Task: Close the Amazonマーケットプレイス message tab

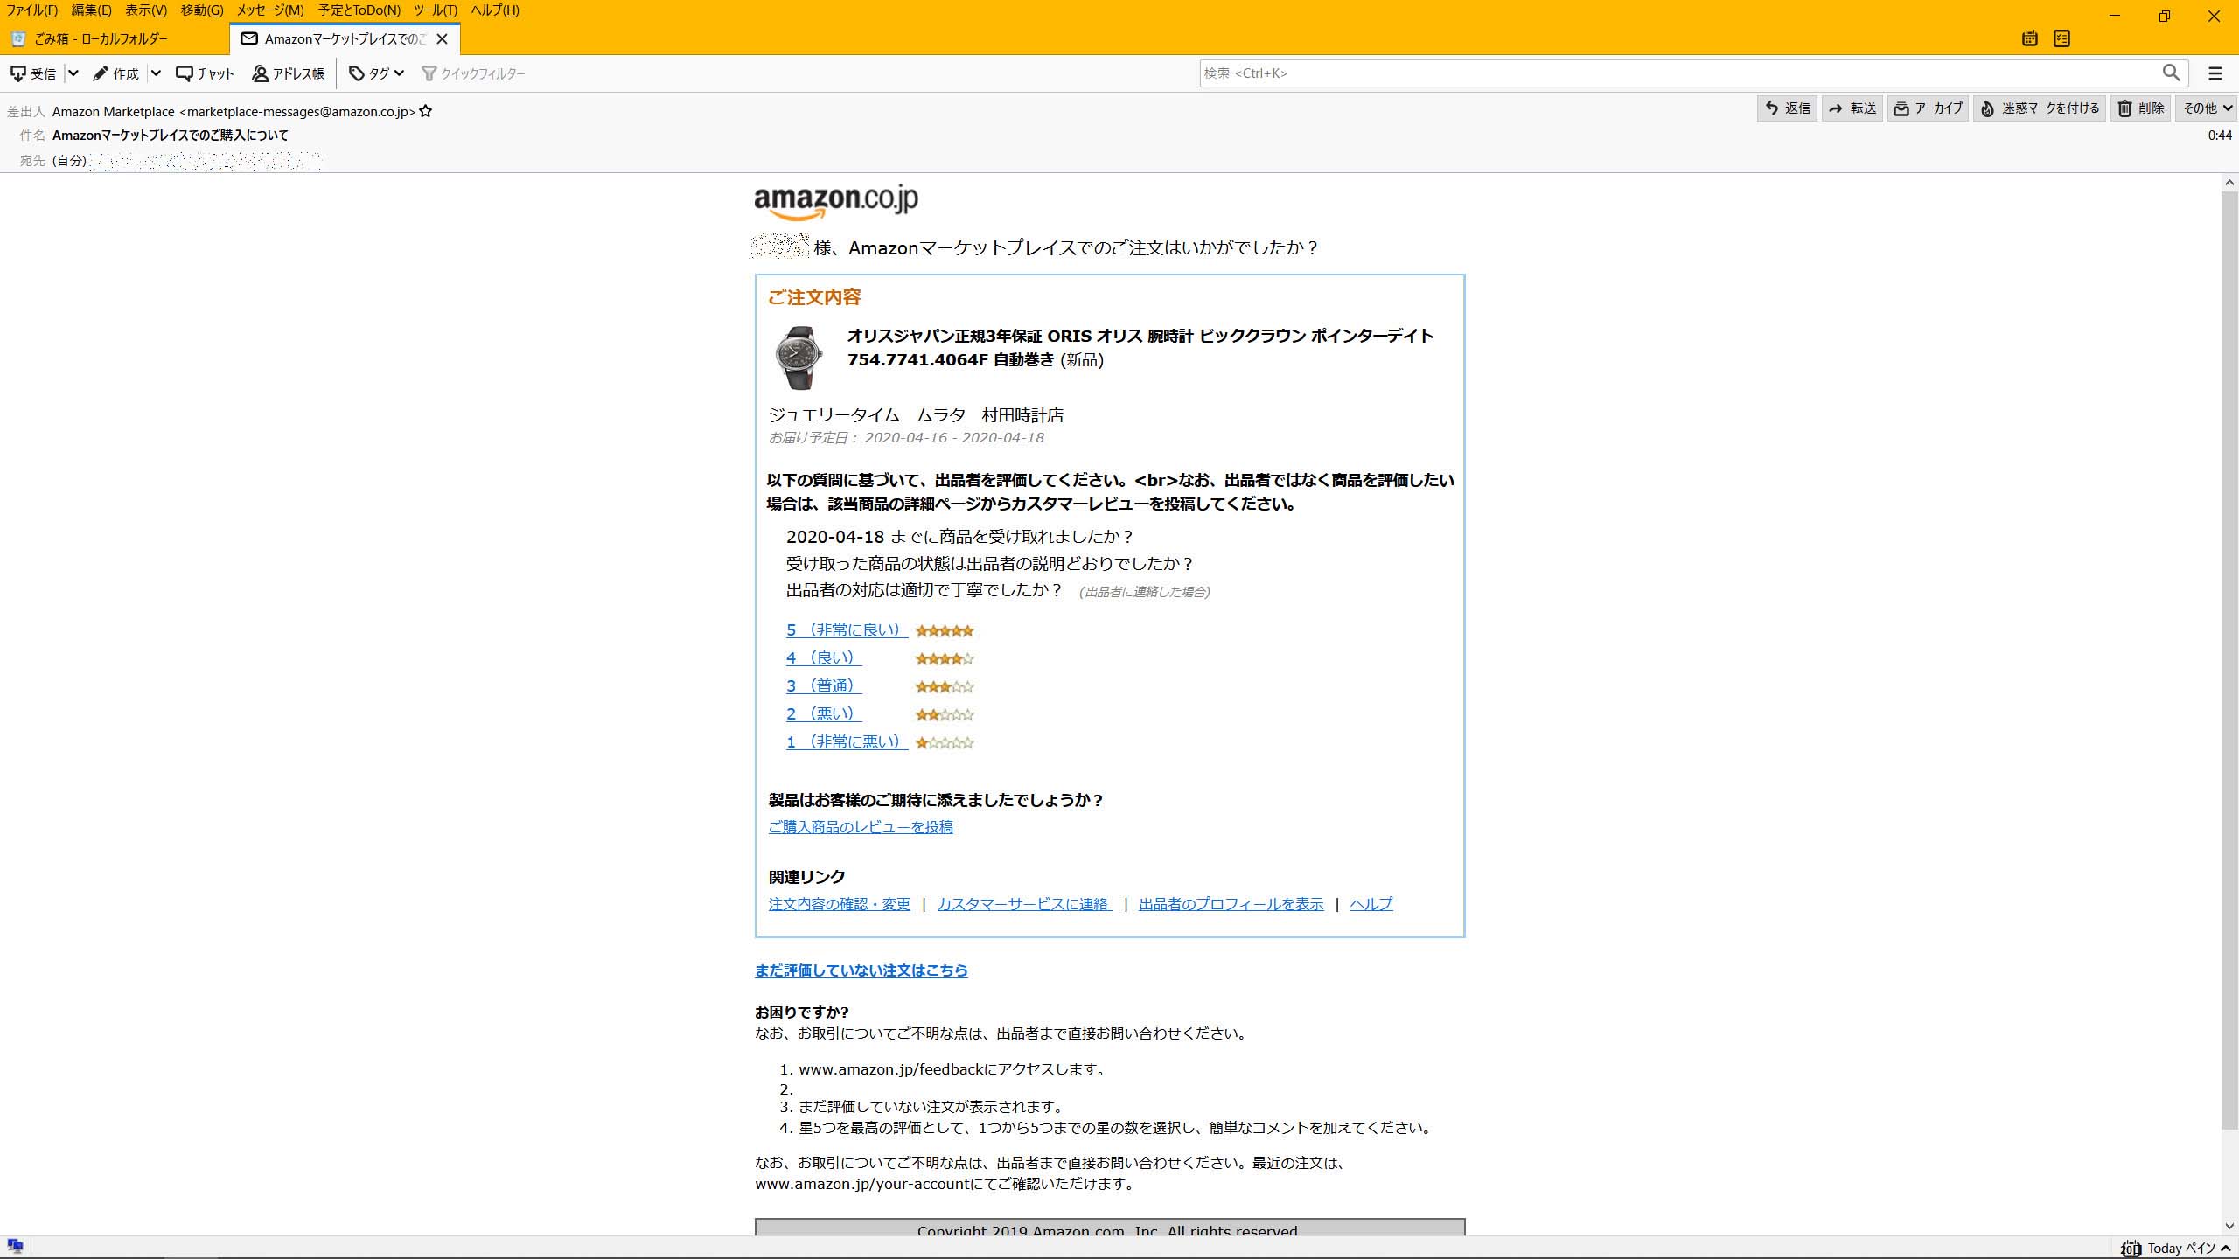Action: click(x=443, y=38)
